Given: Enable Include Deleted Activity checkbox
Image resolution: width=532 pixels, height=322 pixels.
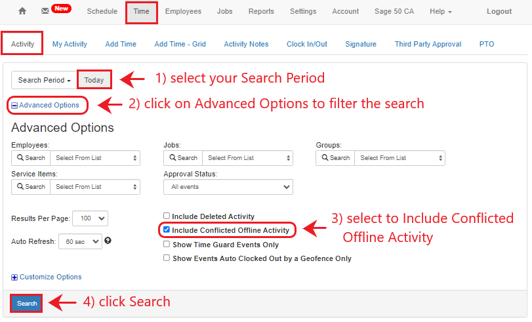Looking at the screenshot, I should (x=167, y=216).
